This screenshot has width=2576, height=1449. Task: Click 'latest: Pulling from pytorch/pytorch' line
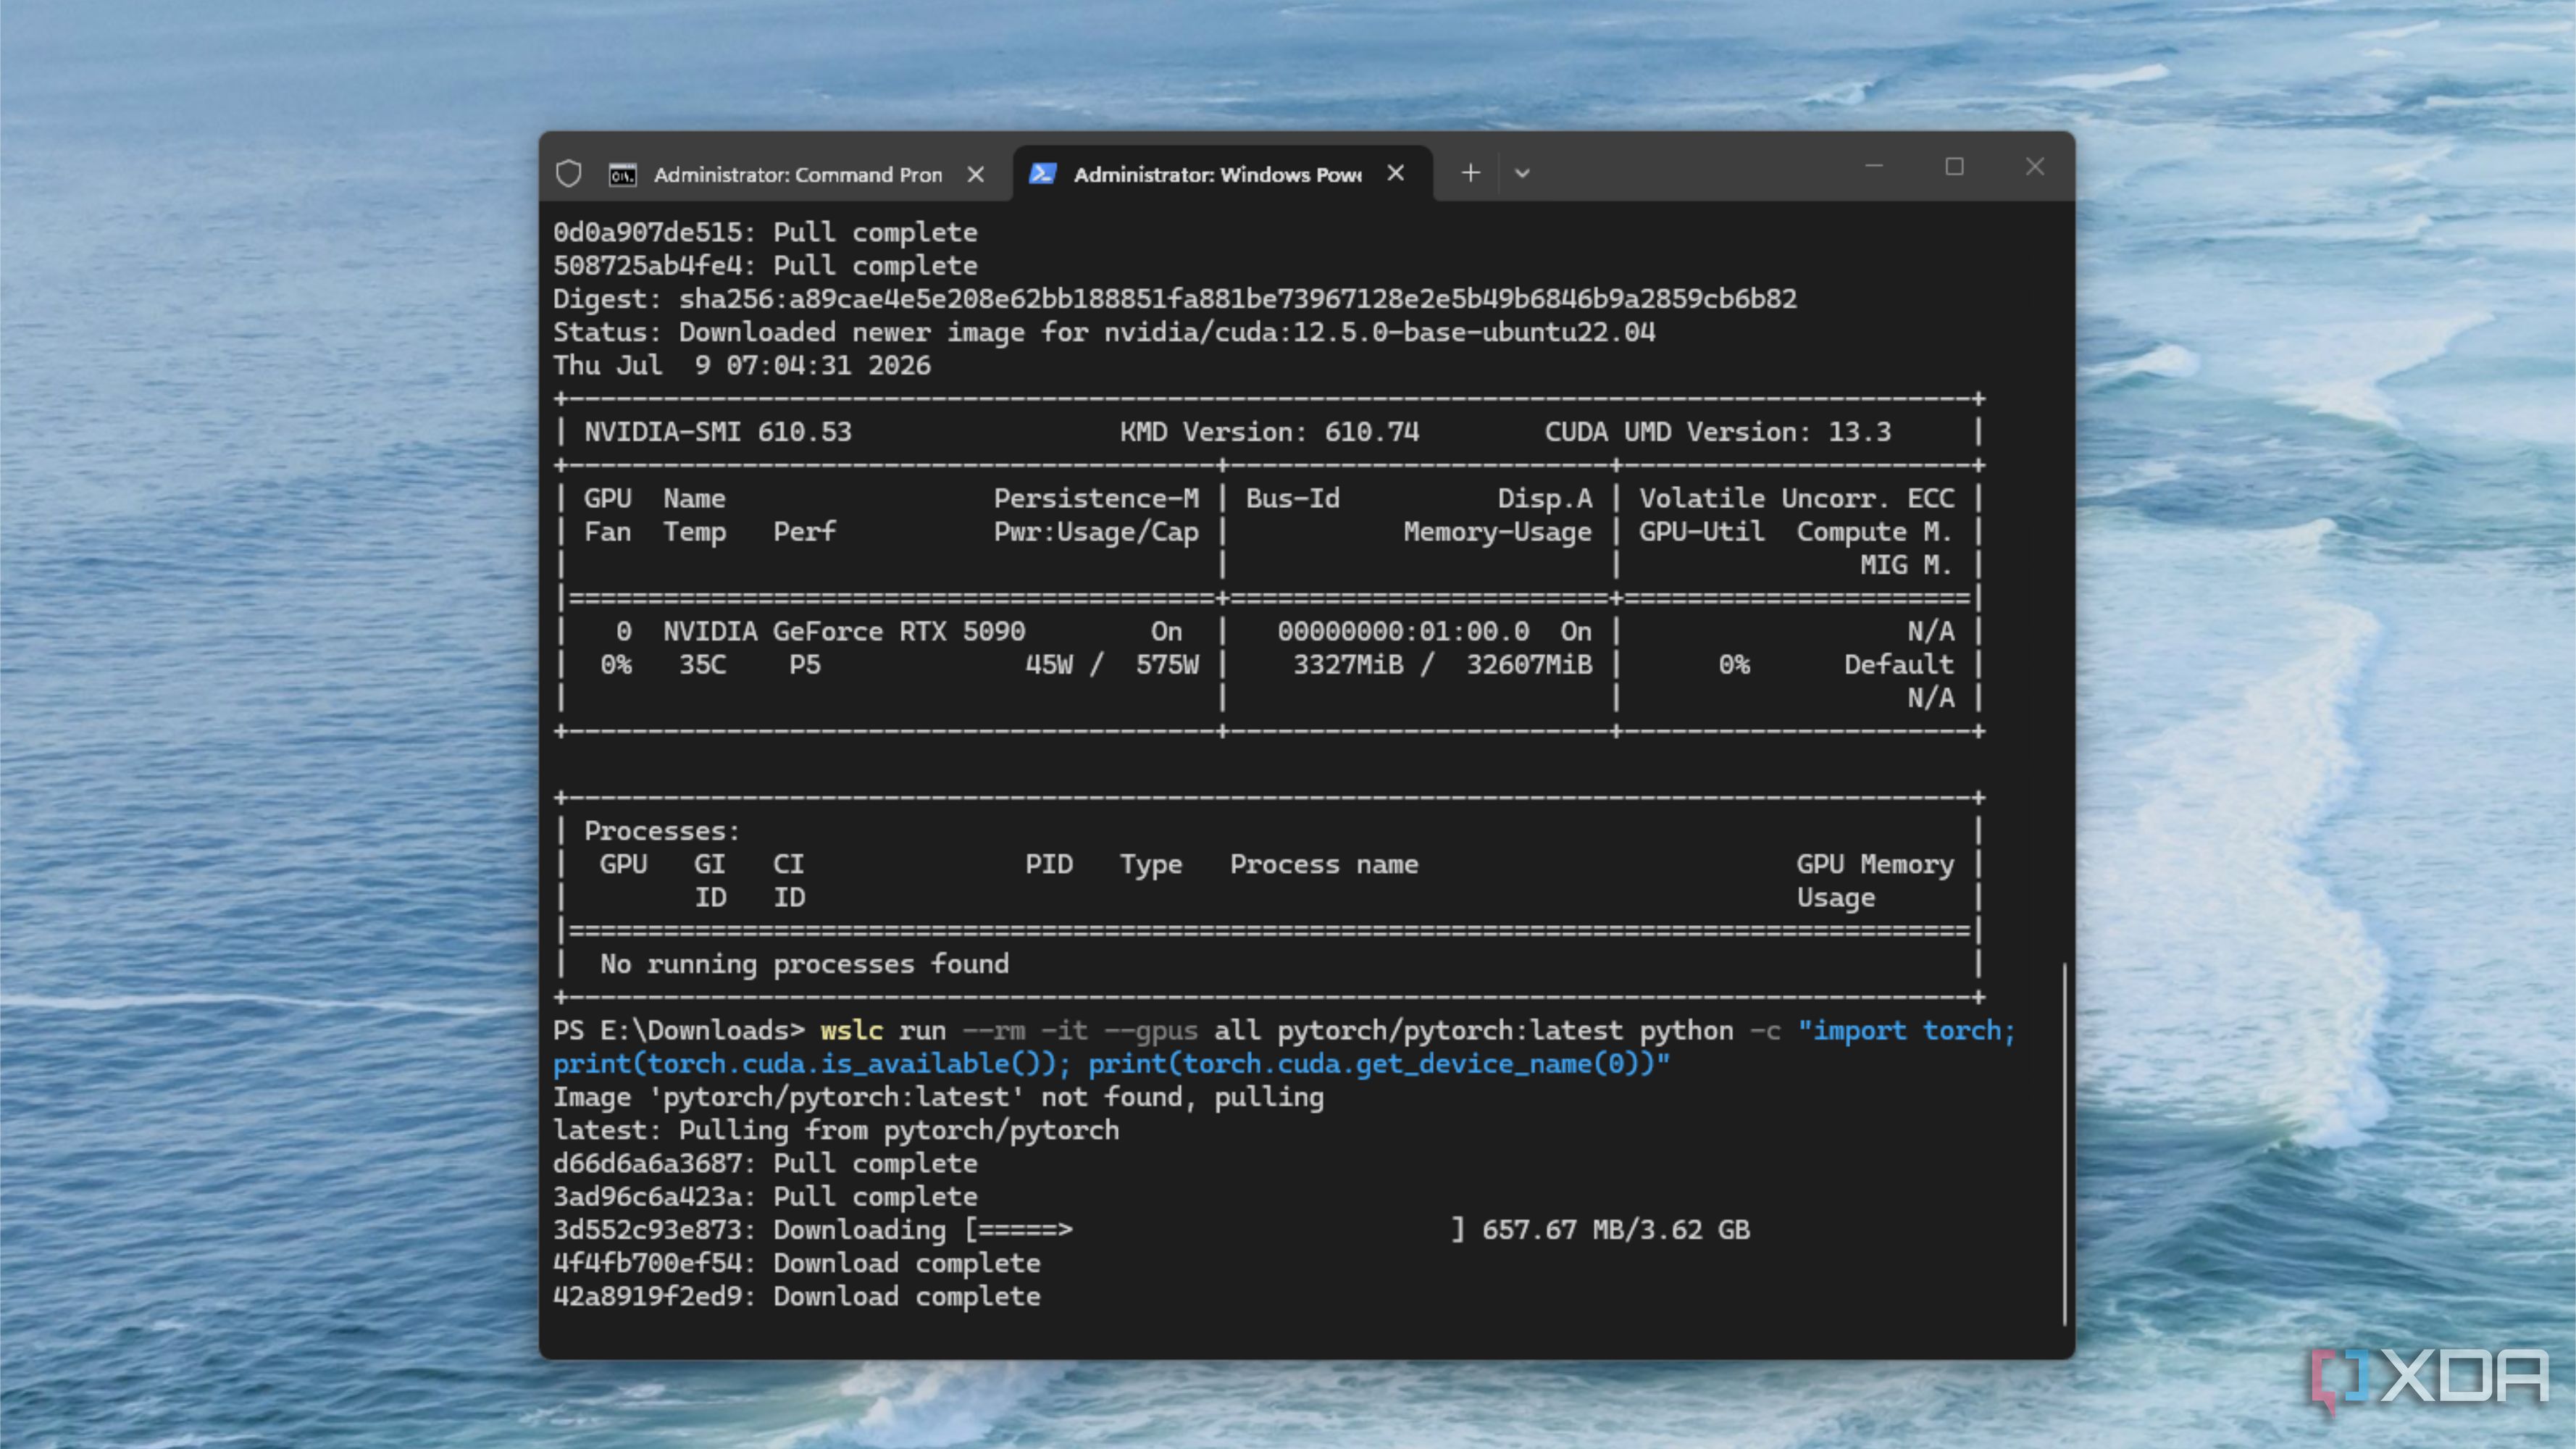click(x=836, y=1131)
